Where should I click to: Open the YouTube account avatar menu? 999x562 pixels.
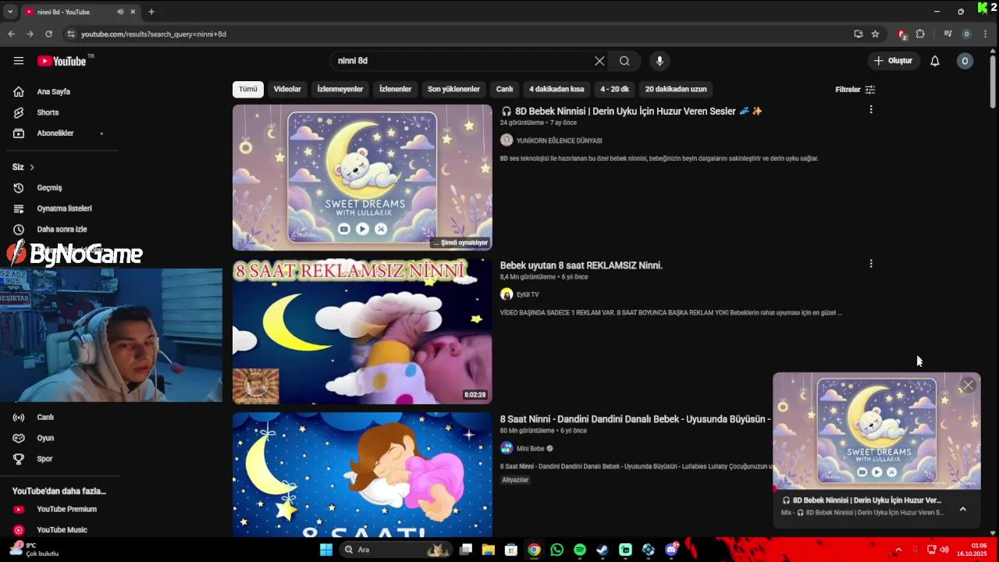[x=965, y=61]
